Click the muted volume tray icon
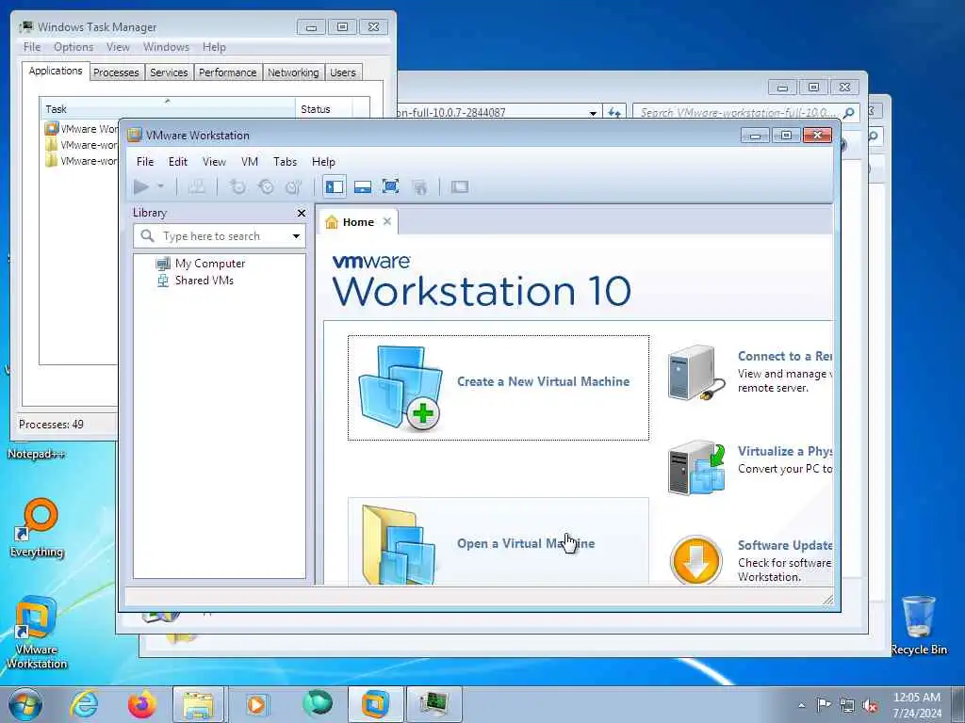This screenshot has width=965, height=723. [x=870, y=705]
